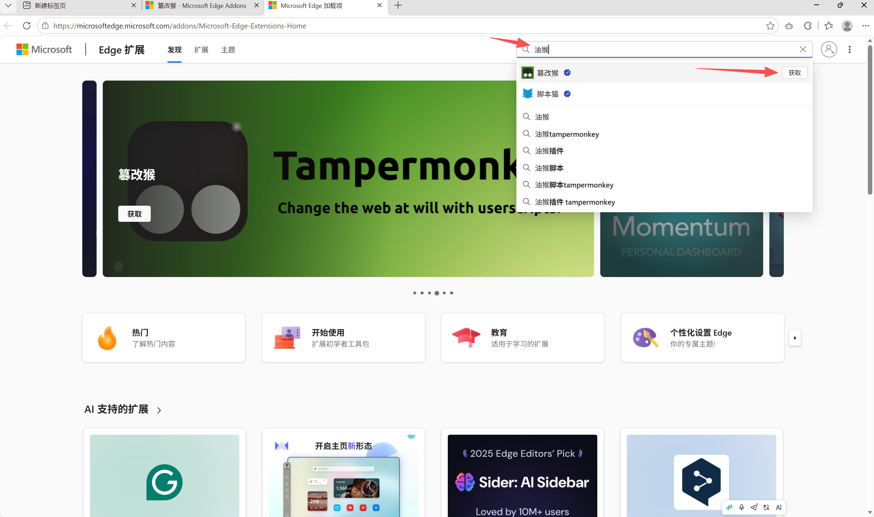Viewport: 874px width, 517px height.
Task: Open the tab list dropdown arrow
Action: point(8,5)
